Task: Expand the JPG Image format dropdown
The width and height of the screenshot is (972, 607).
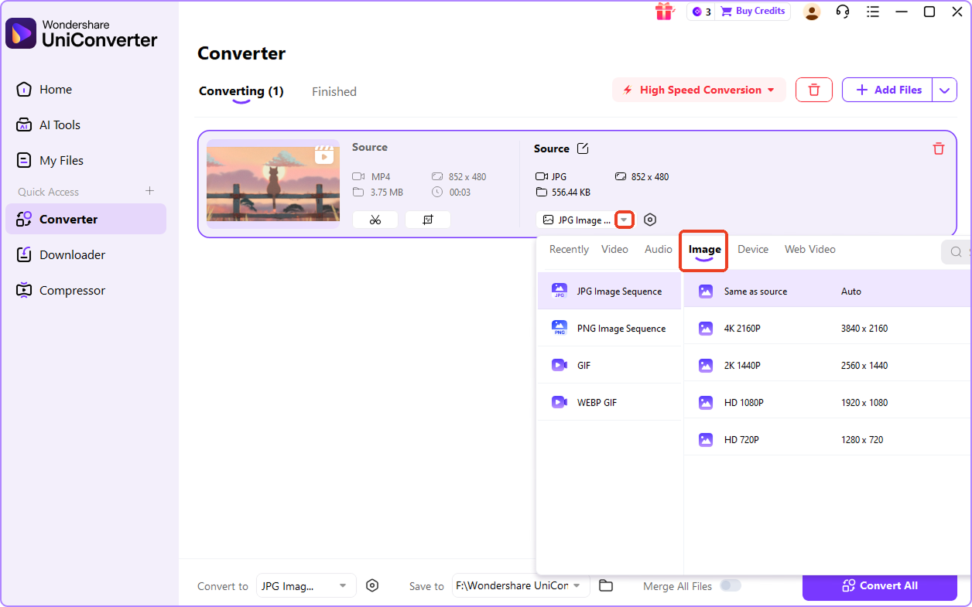Action: pos(625,220)
